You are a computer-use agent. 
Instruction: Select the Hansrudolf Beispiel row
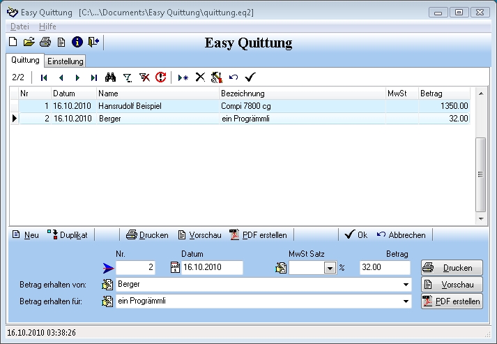point(244,105)
